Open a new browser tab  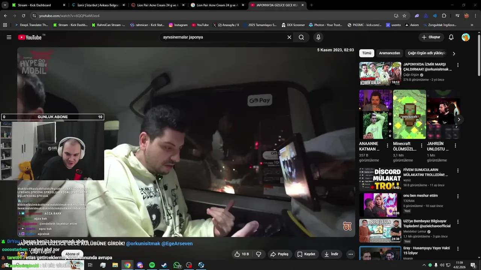[x=312, y=5]
